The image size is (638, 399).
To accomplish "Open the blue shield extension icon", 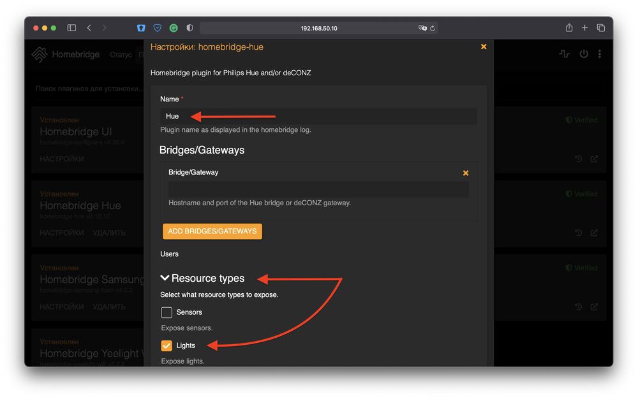I will tap(158, 27).
